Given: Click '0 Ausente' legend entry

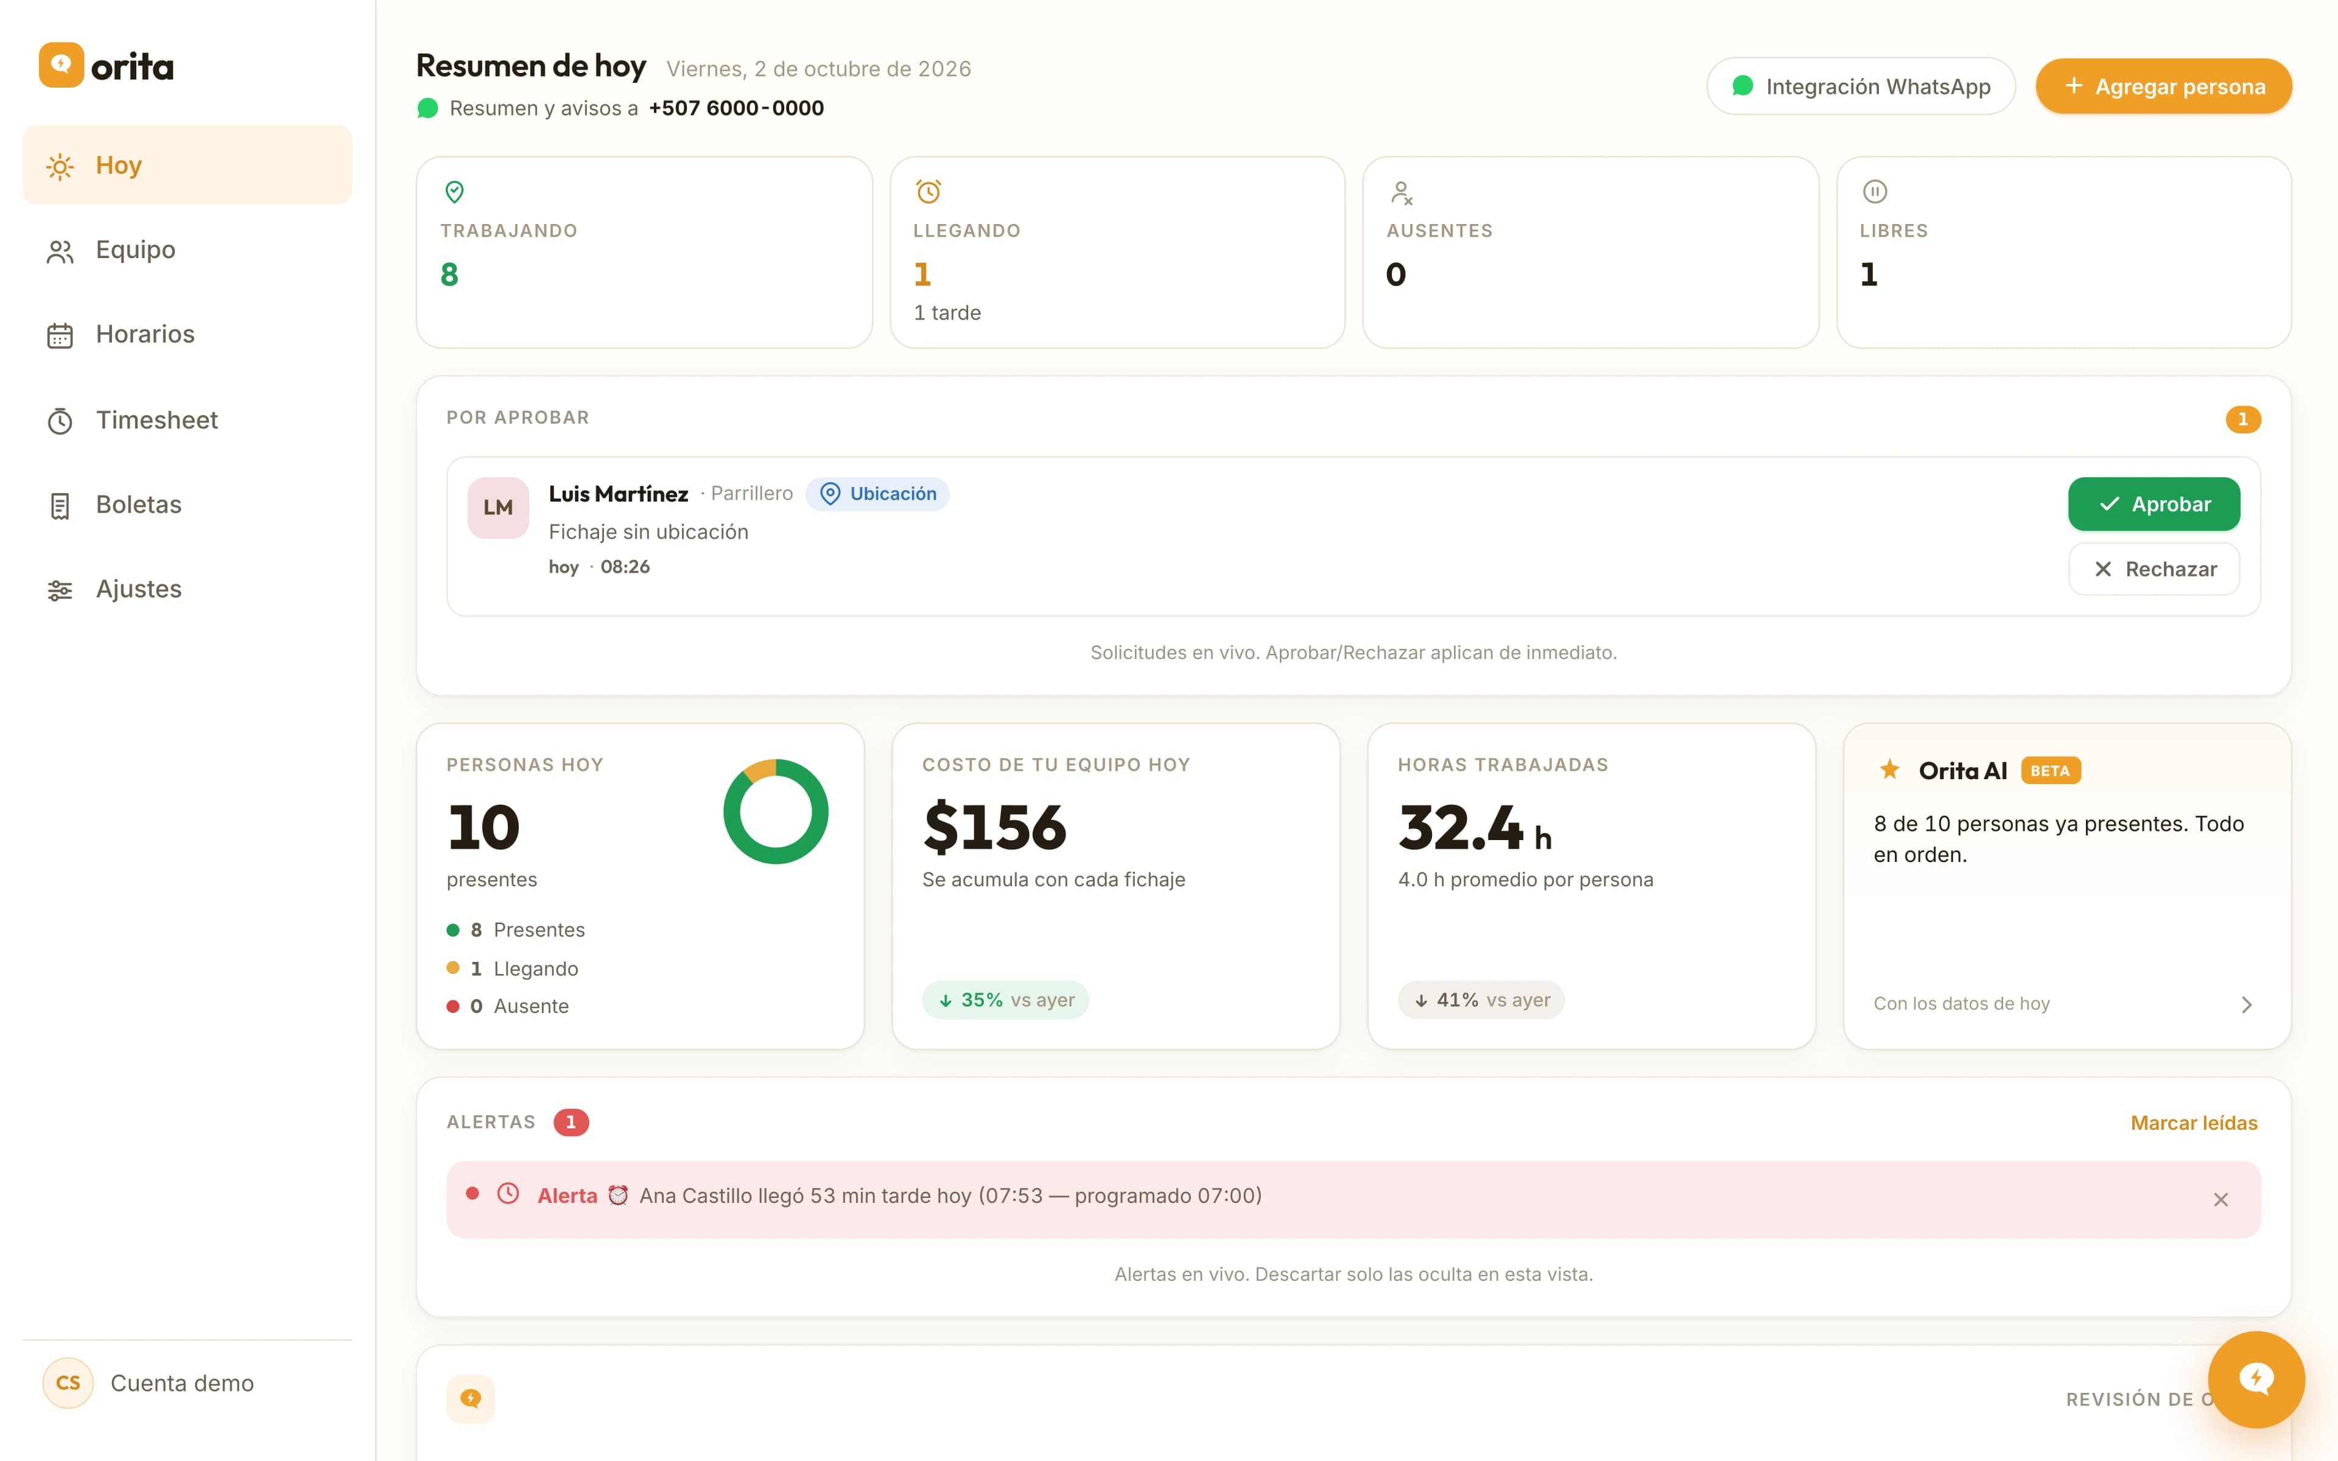Looking at the screenshot, I should (x=507, y=1006).
